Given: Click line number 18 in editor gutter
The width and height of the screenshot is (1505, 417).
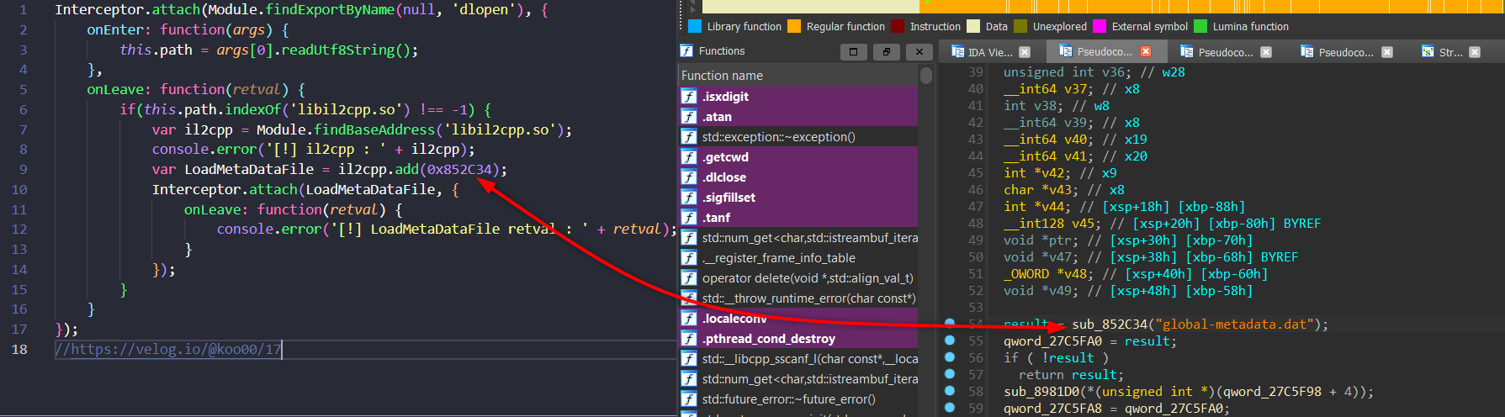Looking at the screenshot, I should tap(19, 349).
